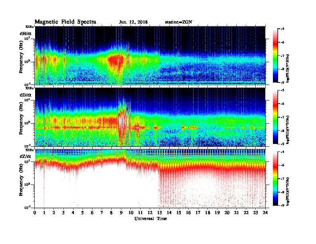The width and height of the screenshot is (316, 244).
Task: Click "-9" value on dH/dt color bar
Action: click(x=282, y=83)
